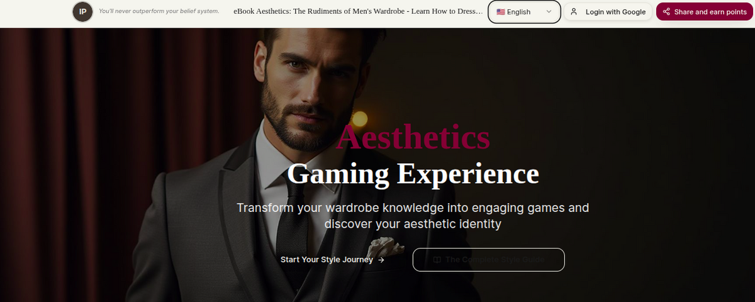Click the US flag icon

(x=500, y=12)
